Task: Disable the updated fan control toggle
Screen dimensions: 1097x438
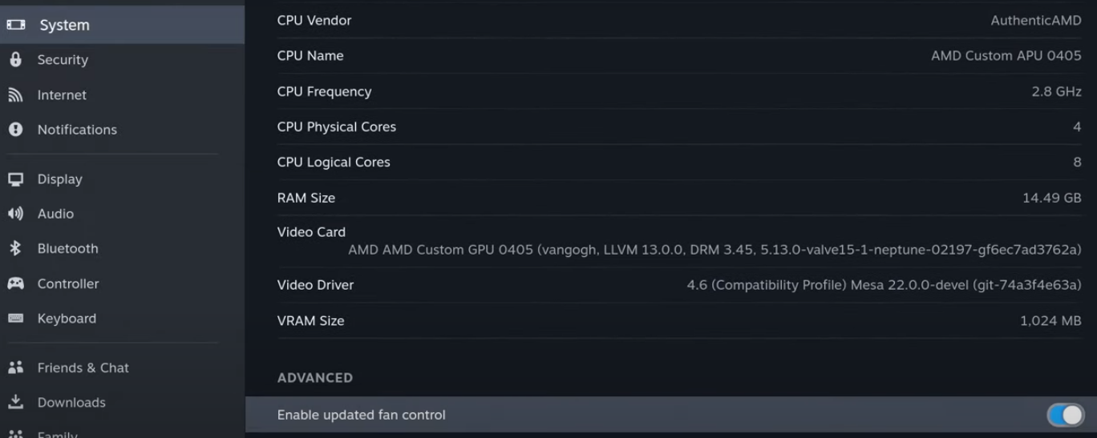Action: [x=1065, y=415]
